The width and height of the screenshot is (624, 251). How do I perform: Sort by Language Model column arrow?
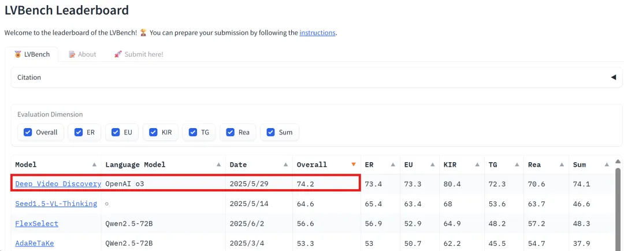click(218, 164)
